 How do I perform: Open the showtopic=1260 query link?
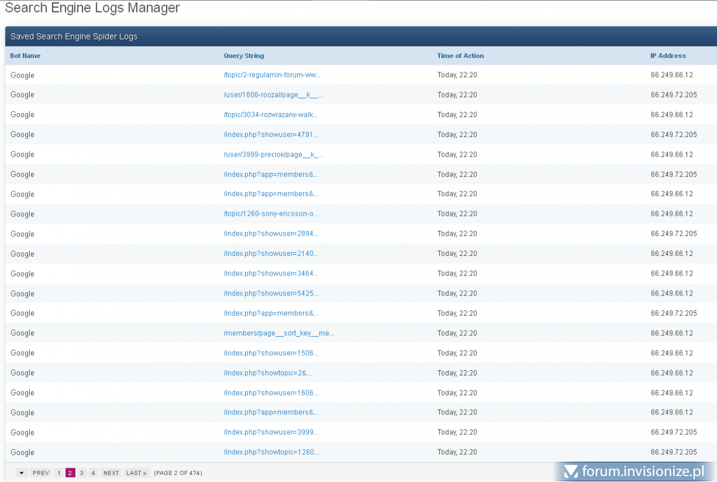(x=271, y=452)
